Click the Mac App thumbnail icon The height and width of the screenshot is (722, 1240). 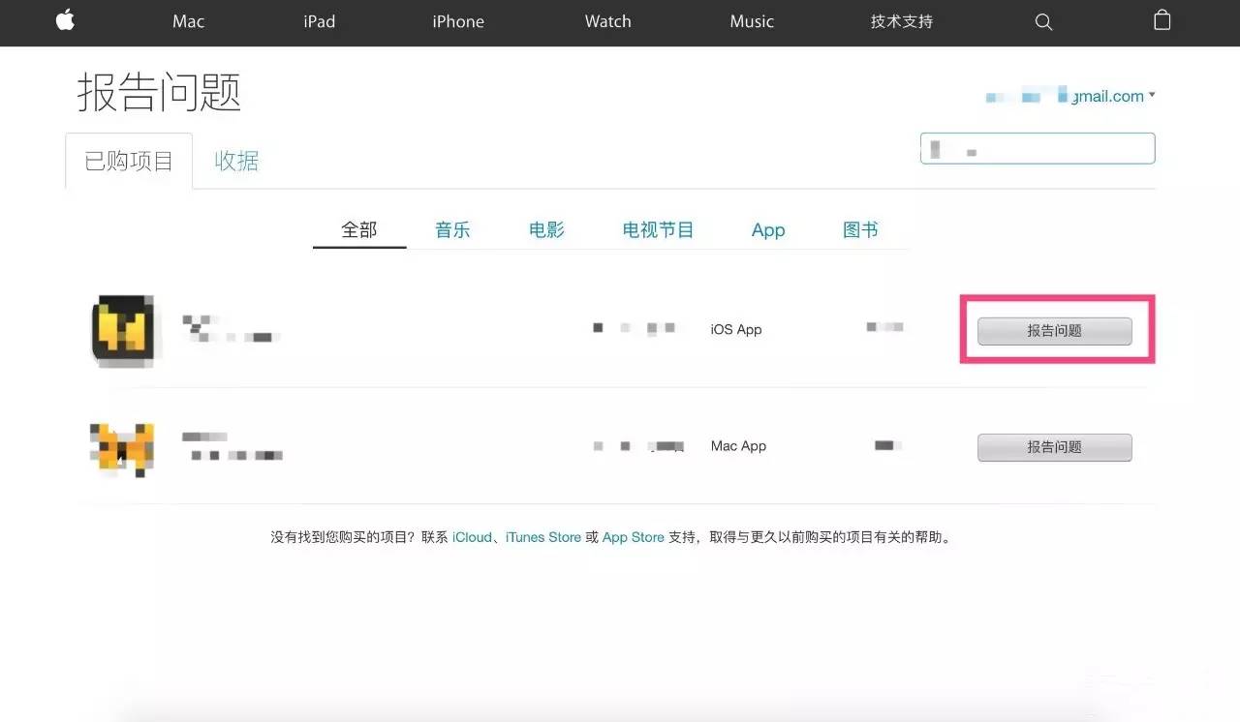pyautogui.click(x=122, y=449)
